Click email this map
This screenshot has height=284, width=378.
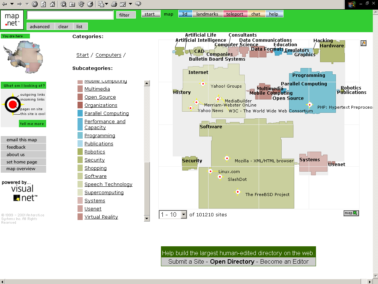[23, 139]
